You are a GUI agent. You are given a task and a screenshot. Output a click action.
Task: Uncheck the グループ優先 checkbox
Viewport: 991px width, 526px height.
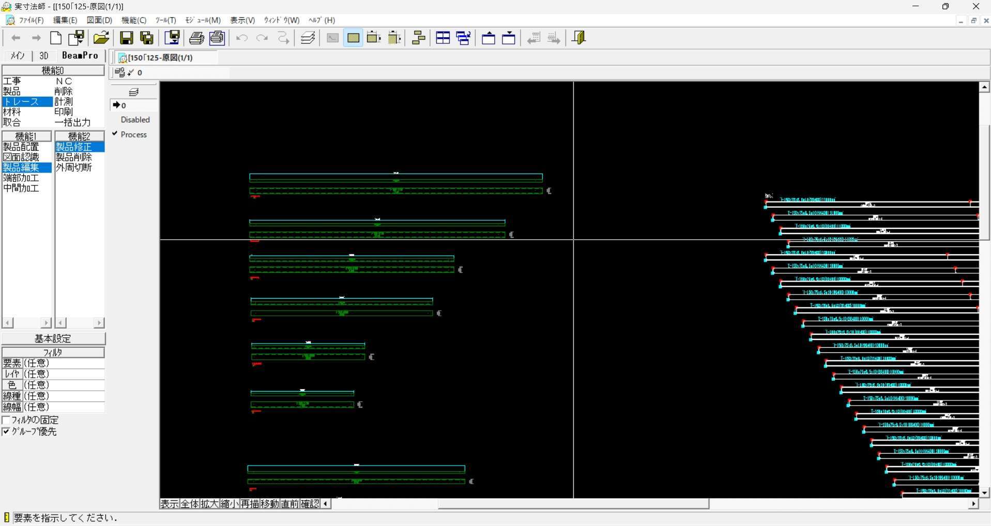(7, 431)
